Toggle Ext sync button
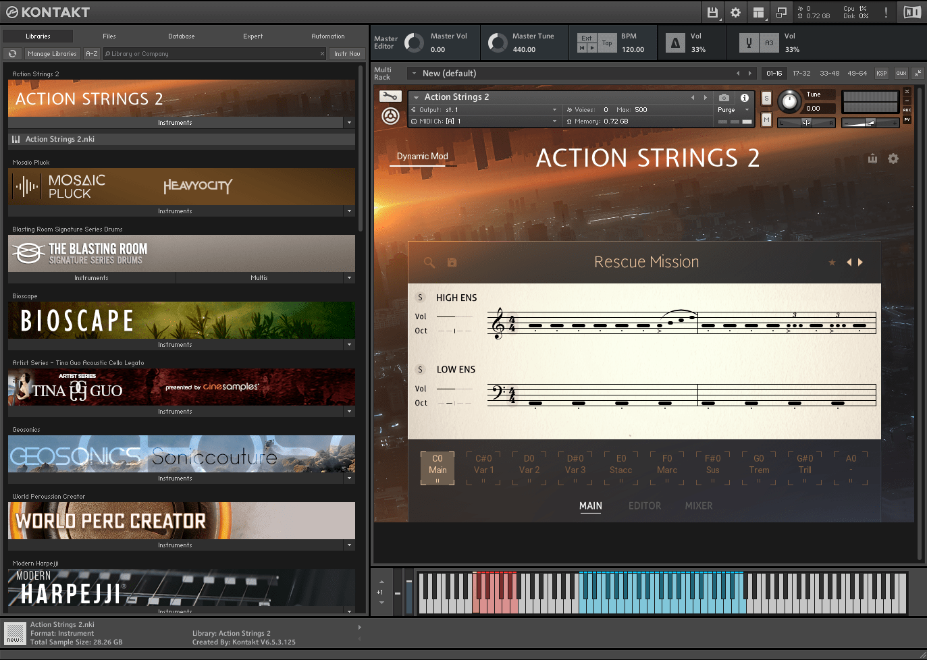This screenshot has width=927, height=660. coord(587,38)
